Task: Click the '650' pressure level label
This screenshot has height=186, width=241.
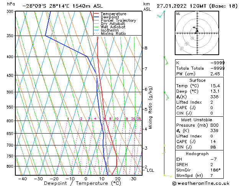Action: (x=11, y=134)
